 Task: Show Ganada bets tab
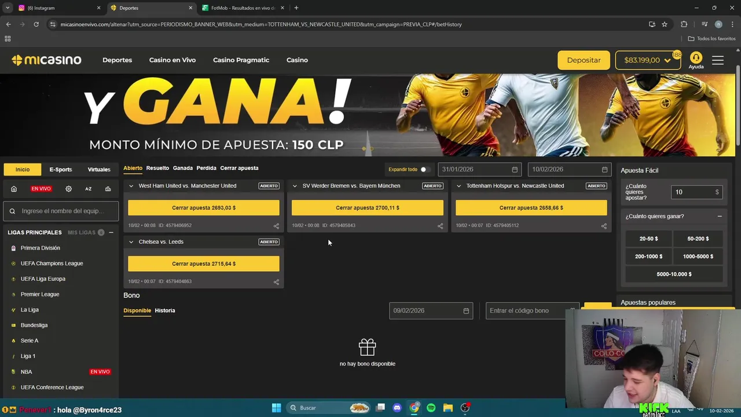coord(183,168)
